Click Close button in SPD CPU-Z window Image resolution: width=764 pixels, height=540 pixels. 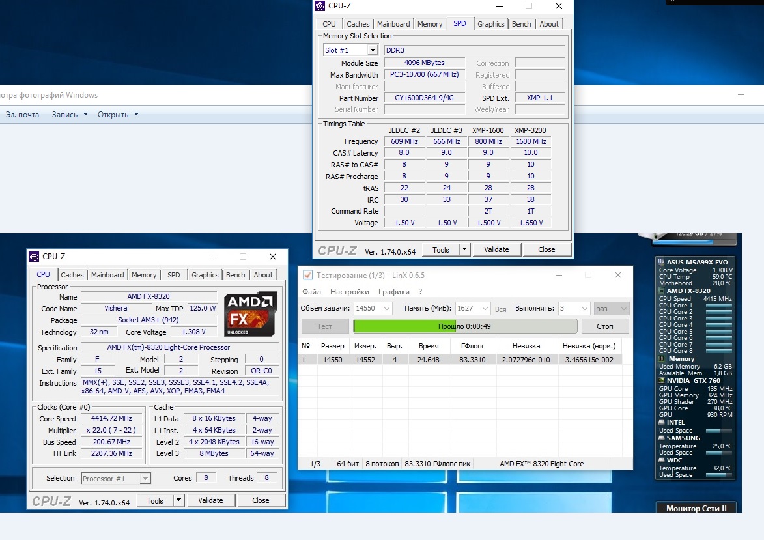pos(546,249)
